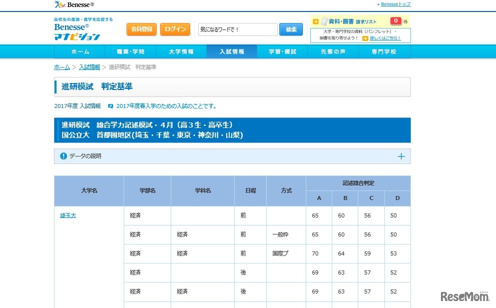Click the value 59 in 国際プ row
The width and height of the screenshot is (496, 308).
click(367, 253)
